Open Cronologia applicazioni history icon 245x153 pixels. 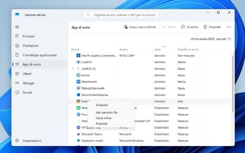[17, 55]
